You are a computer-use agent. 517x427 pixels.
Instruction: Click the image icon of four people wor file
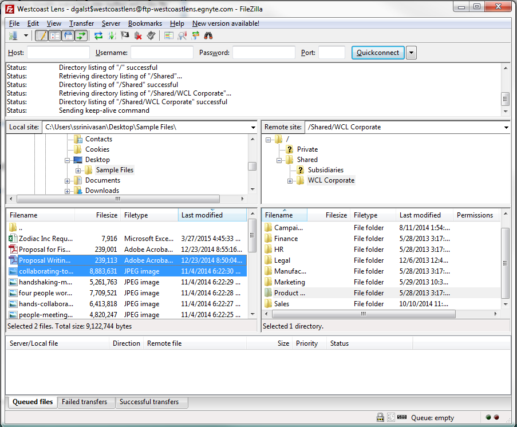pos(13,293)
